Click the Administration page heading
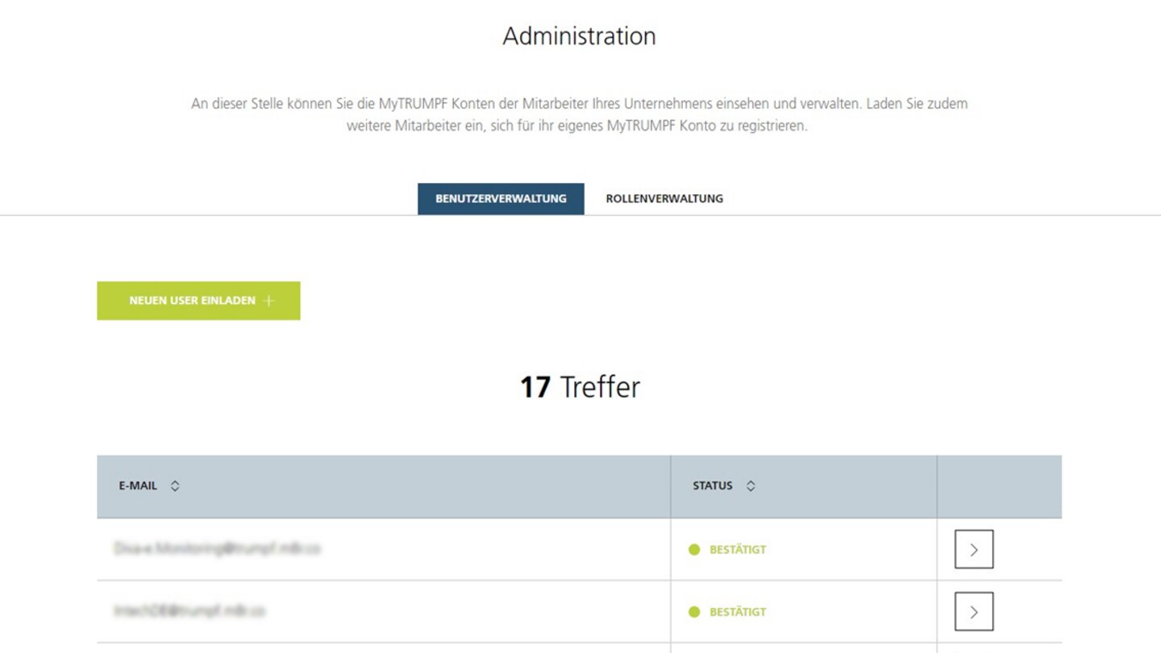This screenshot has height=653, width=1161. coord(579,36)
